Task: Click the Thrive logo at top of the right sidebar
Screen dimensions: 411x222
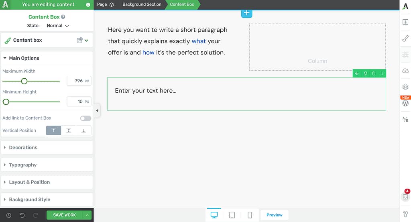Action: click(405, 6)
